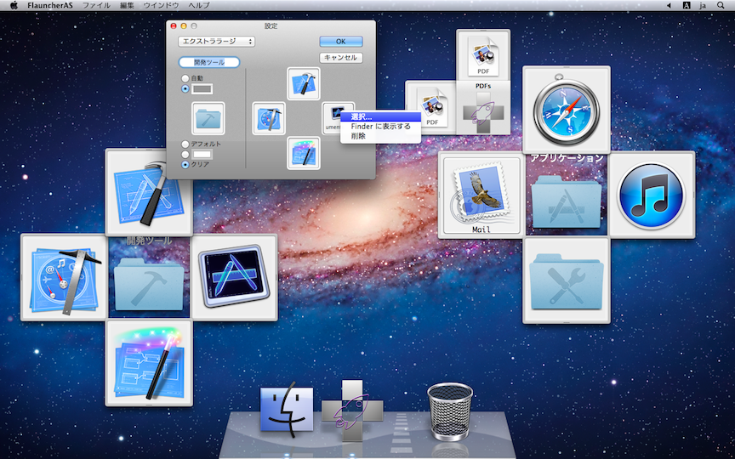The height and width of the screenshot is (459, 735).
Task: Launch Xcode from the large desktop panel
Action: [x=148, y=192]
